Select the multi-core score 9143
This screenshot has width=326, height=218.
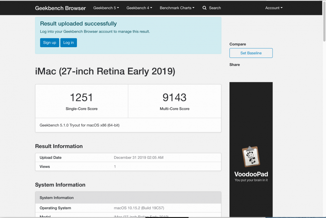pyautogui.click(x=174, y=98)
